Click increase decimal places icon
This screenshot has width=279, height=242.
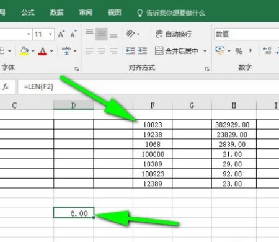pos(267,51)
